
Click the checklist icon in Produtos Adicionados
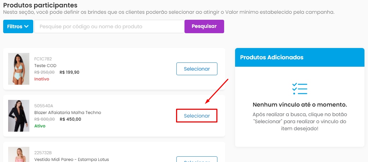[300, 89]
